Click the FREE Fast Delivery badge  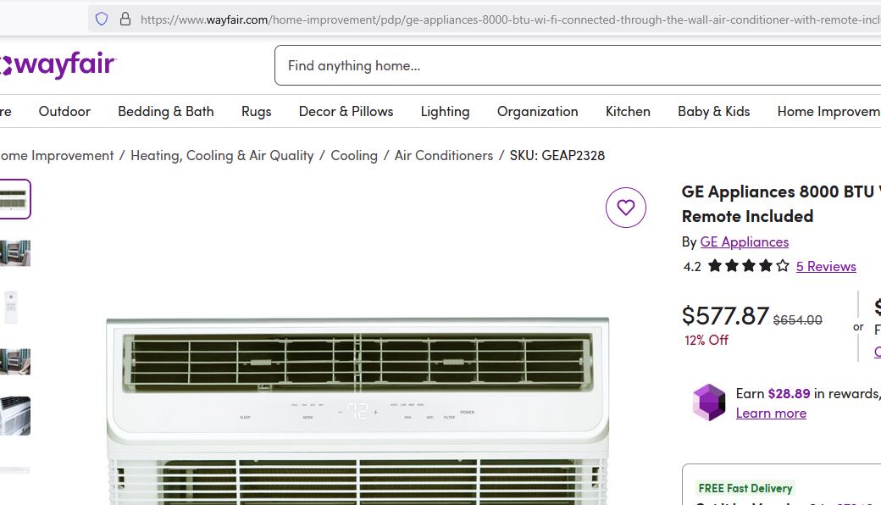(x=745, y=488)
